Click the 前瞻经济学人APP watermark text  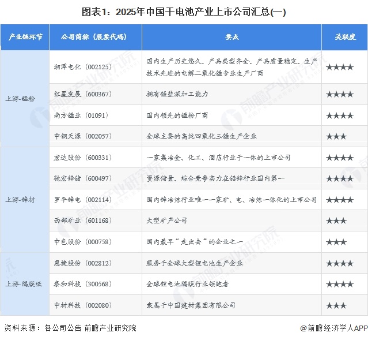point(333,328)
